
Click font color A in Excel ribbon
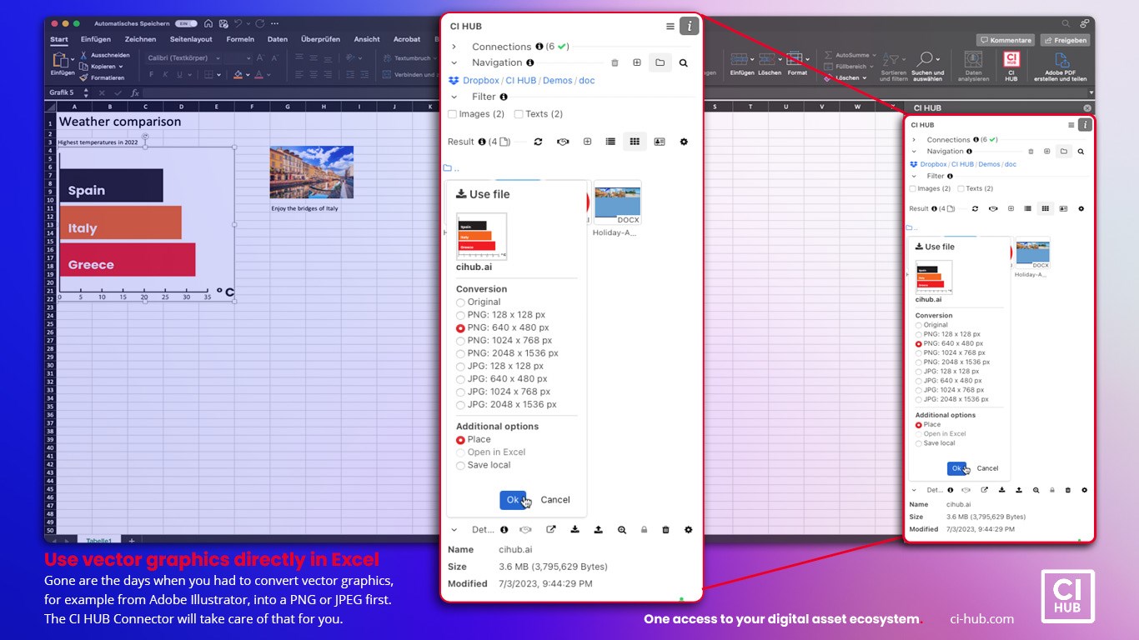pos(258,75)
